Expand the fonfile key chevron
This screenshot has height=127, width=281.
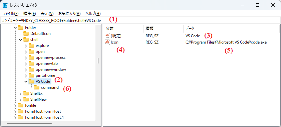tap(15, 106)
